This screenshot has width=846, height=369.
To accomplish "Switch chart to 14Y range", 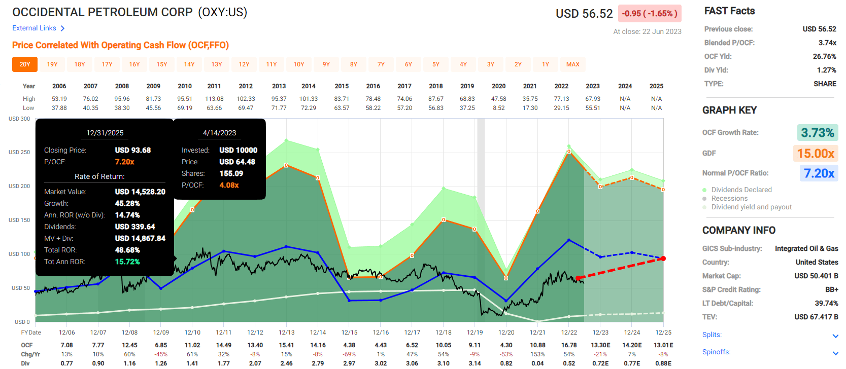I will pos(189,64).
